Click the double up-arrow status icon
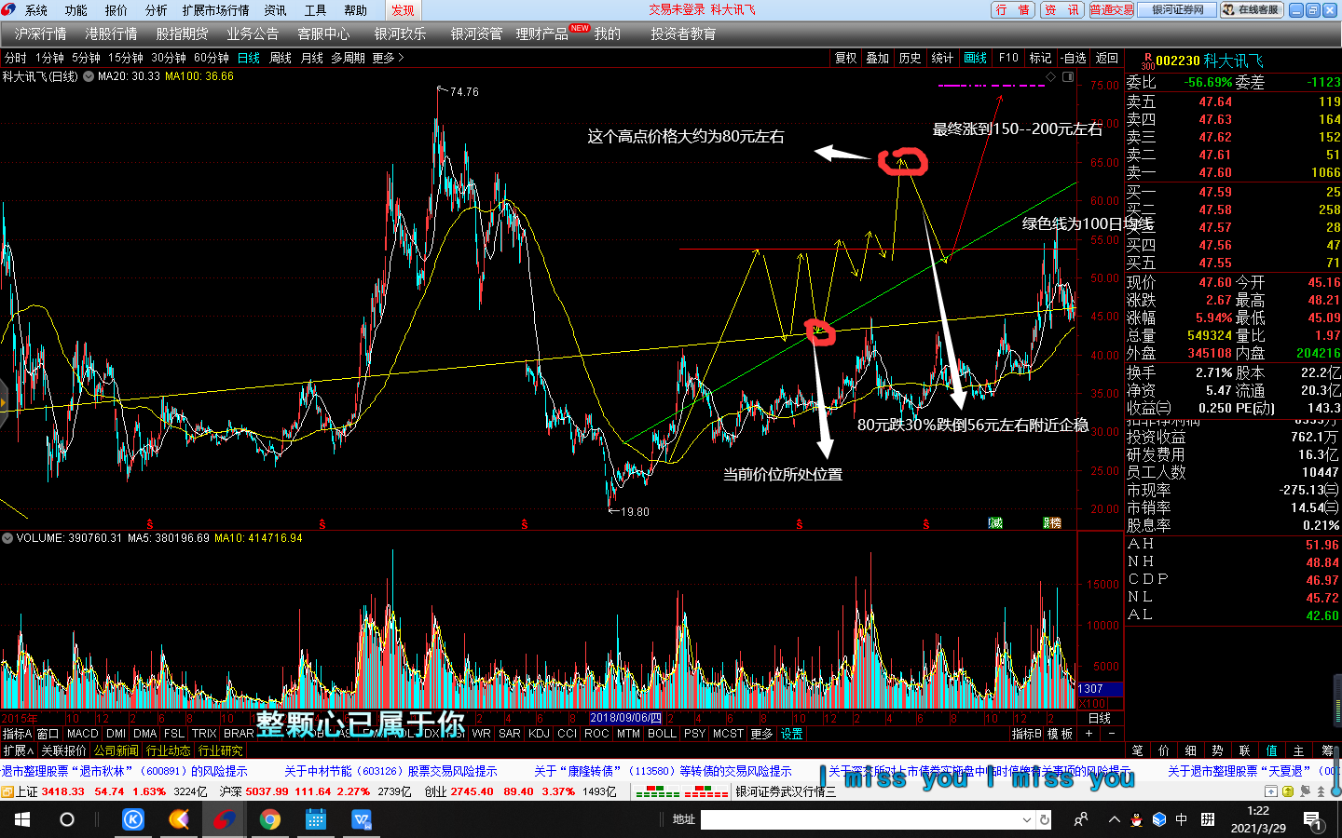 pos(1321,791)
